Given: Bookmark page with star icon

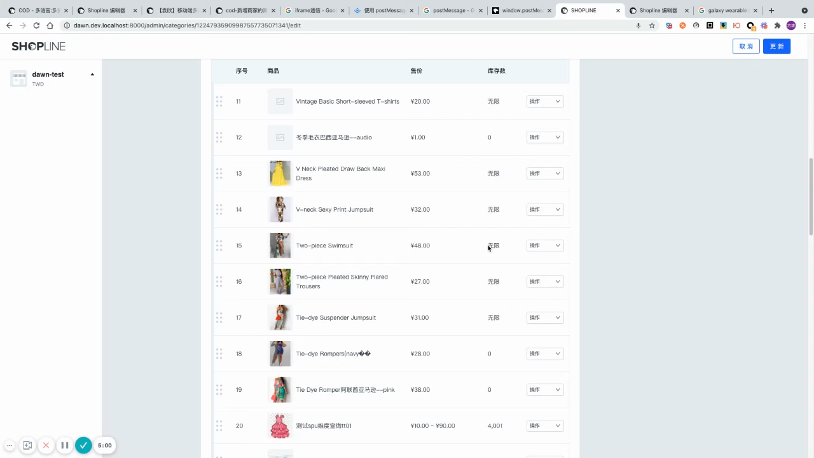Looking at the screenshot, I should click(652, 25).
